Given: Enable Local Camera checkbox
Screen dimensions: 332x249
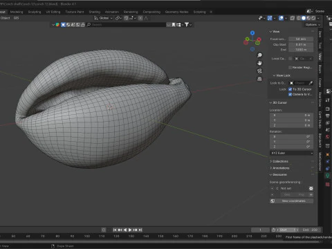Looking at the screenshot, I should pyautogui.click(x=290, y=59).
